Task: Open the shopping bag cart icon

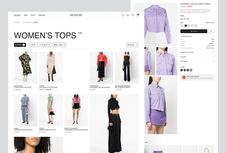Action: point(138,15)
